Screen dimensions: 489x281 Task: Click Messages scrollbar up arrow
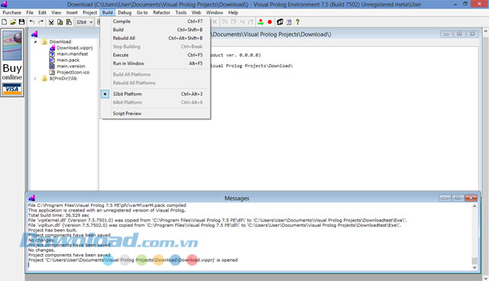474,206
